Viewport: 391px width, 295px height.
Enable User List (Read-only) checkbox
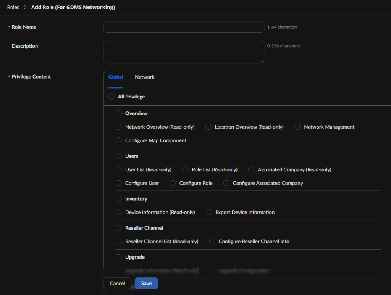[x=119, y=170]
